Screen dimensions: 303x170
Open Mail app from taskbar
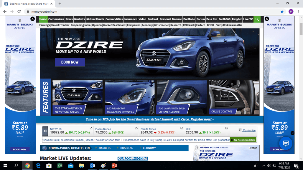71,166
